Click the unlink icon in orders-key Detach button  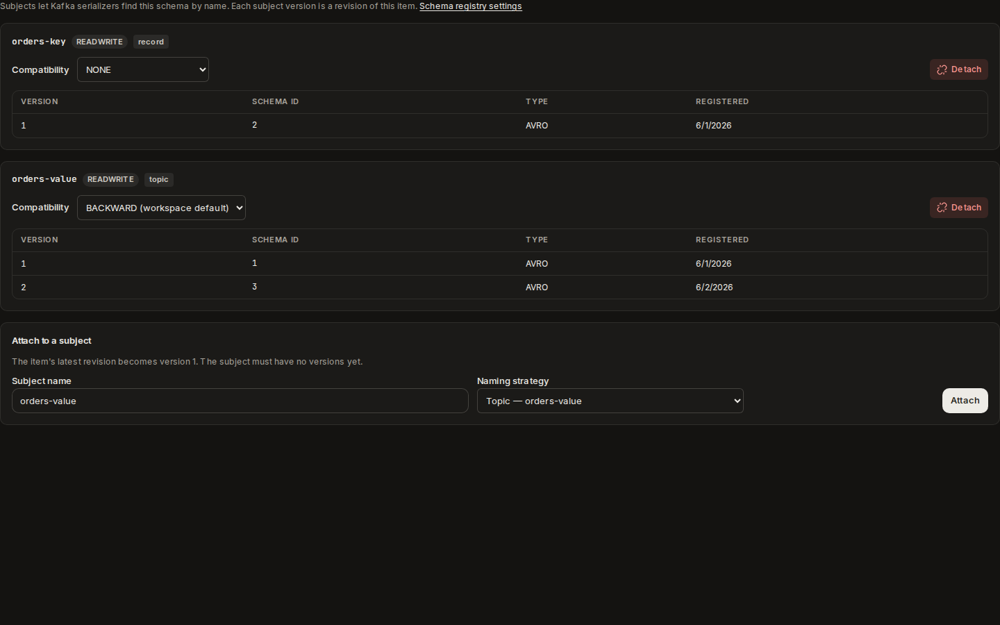942,69
